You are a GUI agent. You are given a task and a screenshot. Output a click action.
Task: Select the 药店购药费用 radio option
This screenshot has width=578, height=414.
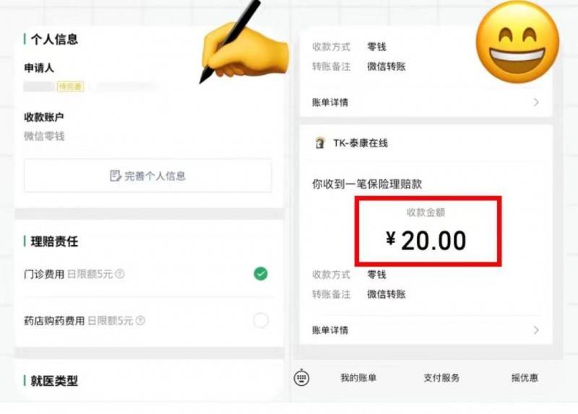coord(261,321)
